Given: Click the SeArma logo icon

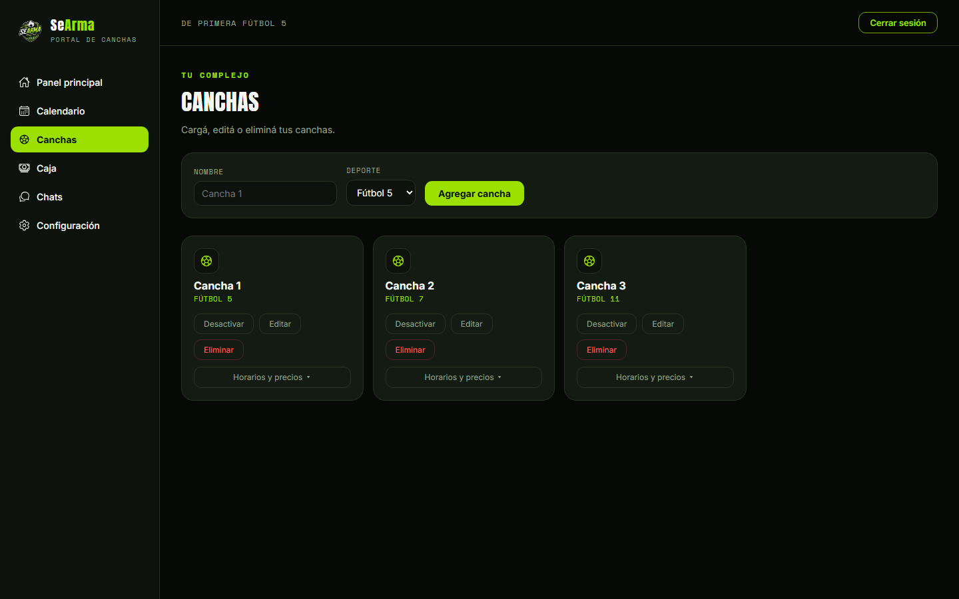Looking at the screenshot, I should (x=30, y=31).
